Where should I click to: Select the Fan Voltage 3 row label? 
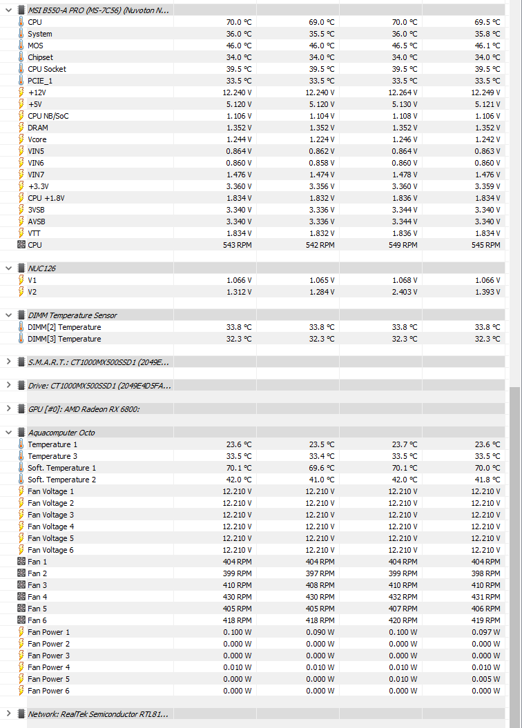point(50,514)
